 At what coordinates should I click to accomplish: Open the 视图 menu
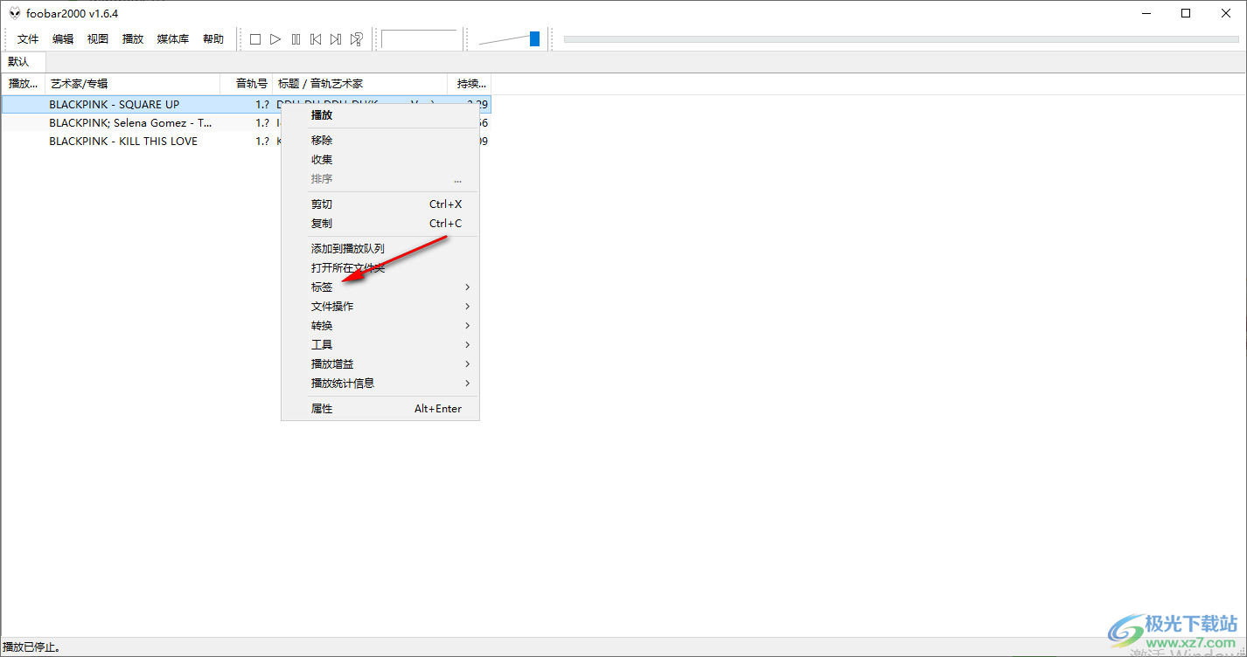click(x=98, y=39)
